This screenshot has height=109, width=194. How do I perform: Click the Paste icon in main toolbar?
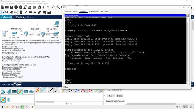[x=39, y=7]
